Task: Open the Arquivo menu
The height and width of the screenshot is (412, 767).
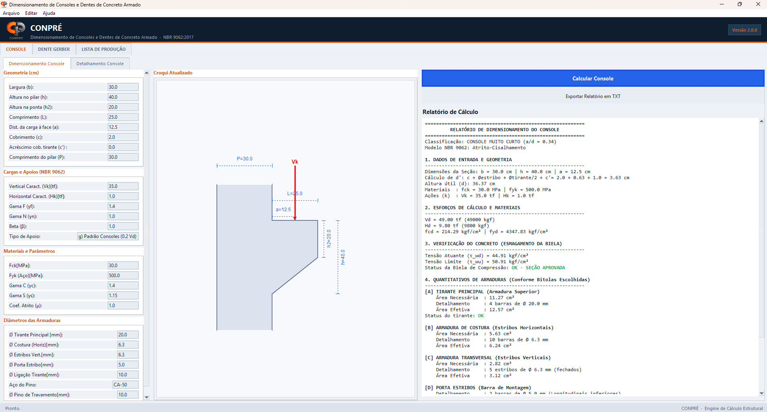Action: click(x=11, y=13)
